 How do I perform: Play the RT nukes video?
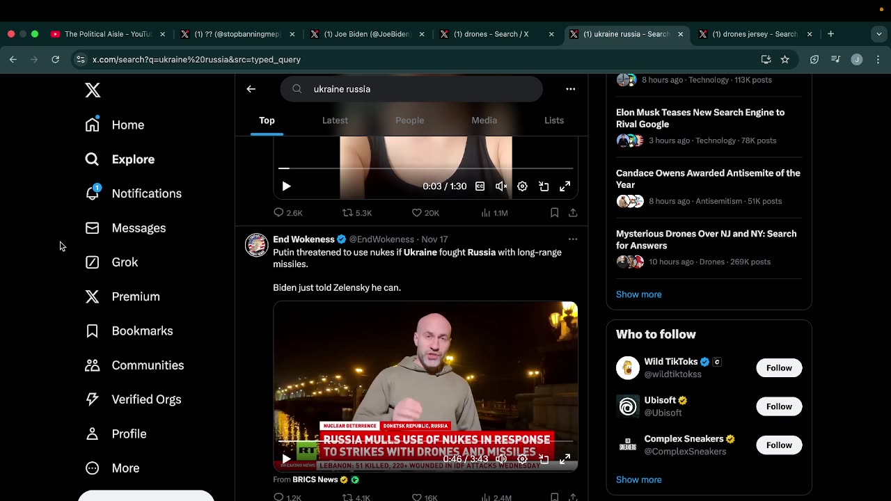click(x=286, y=459)
